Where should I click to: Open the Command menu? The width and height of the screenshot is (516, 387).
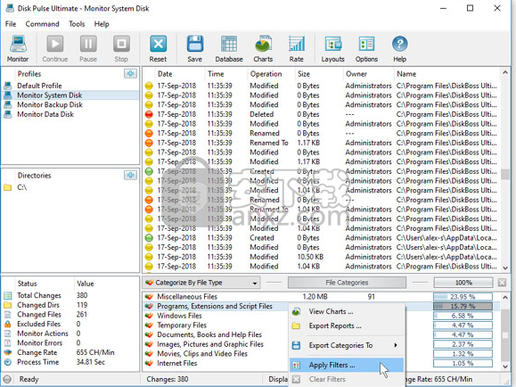(43, 24)
